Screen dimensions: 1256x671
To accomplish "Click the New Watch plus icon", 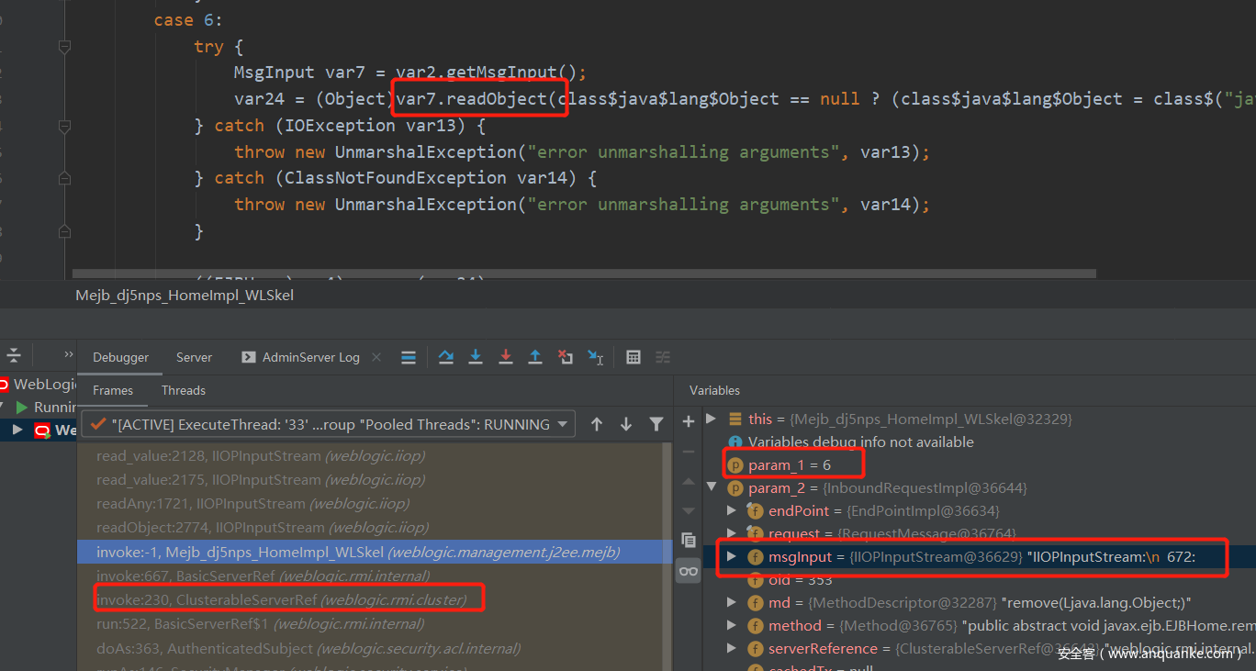I will (689, 421).
